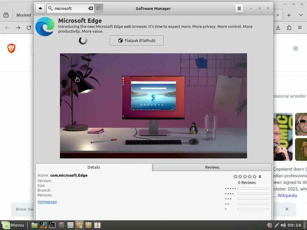This screenshot has height=230, width=307.
Task: Open the browser's hamburger menu
Action: coord(300,28)
